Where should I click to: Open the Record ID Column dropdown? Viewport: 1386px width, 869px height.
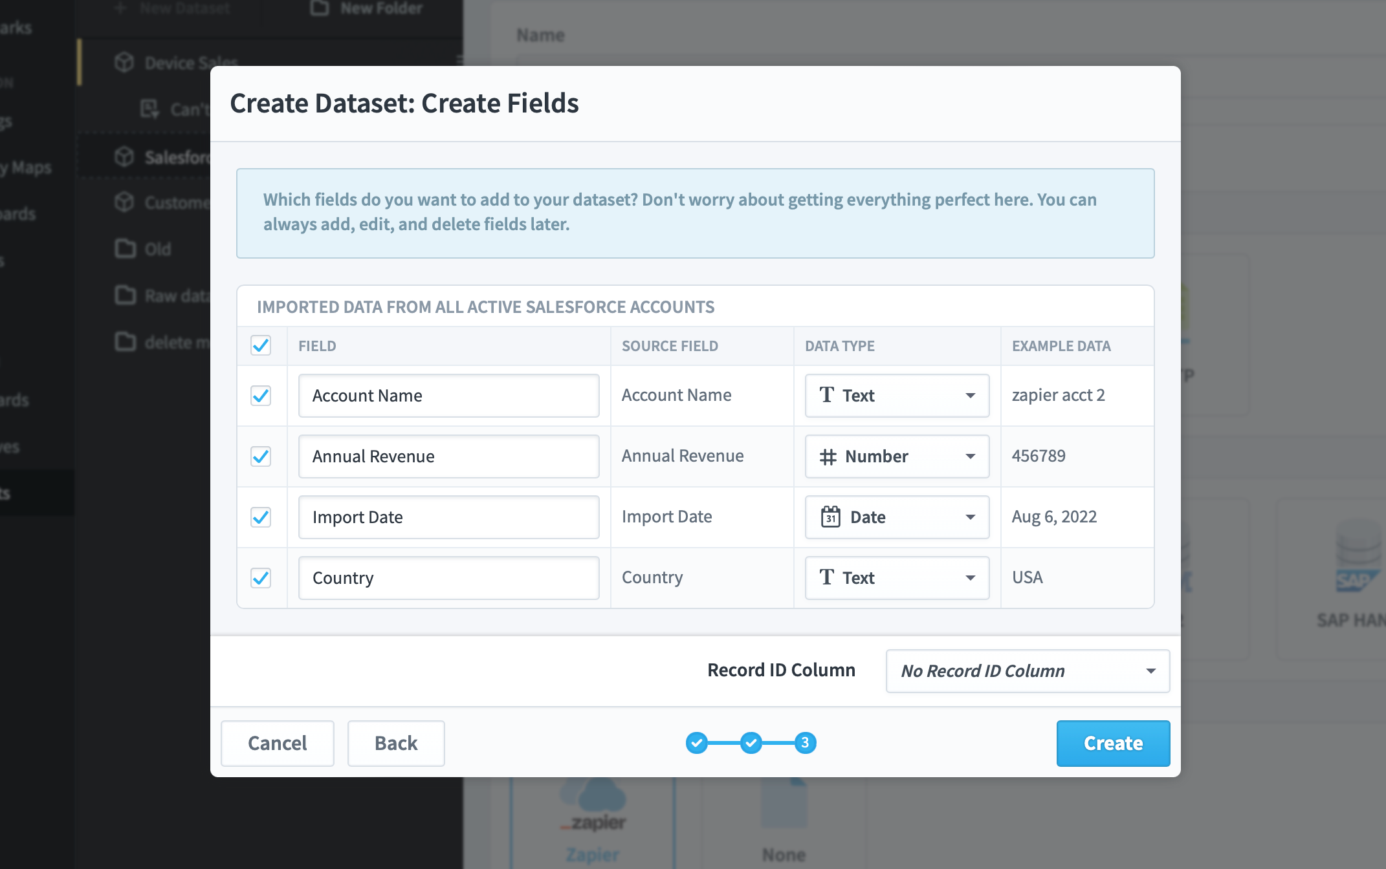pyautogui.click(x=1028, y=671)
